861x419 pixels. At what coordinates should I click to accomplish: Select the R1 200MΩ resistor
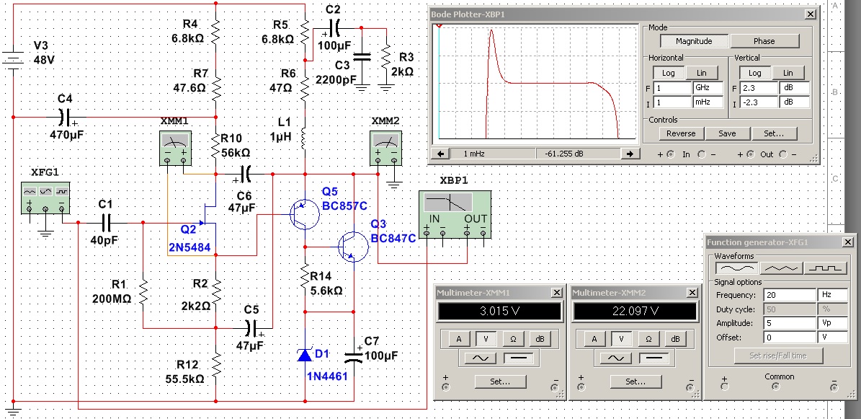coord(143,292)
